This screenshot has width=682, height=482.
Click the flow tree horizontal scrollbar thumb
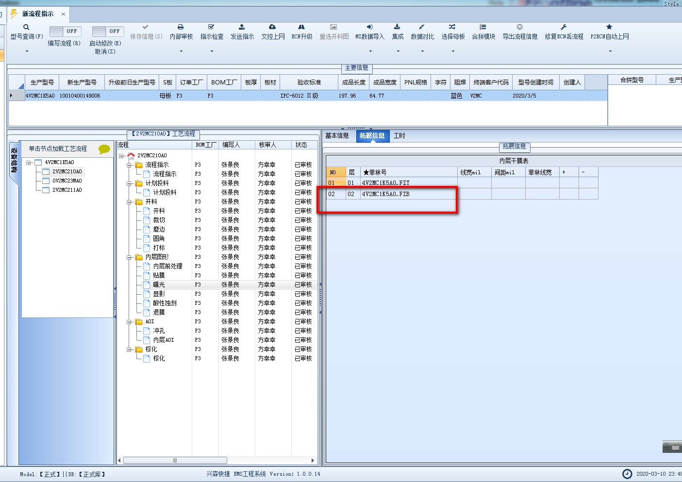point(175,460)
